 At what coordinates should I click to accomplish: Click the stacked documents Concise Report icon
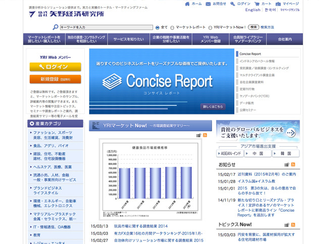112,82
